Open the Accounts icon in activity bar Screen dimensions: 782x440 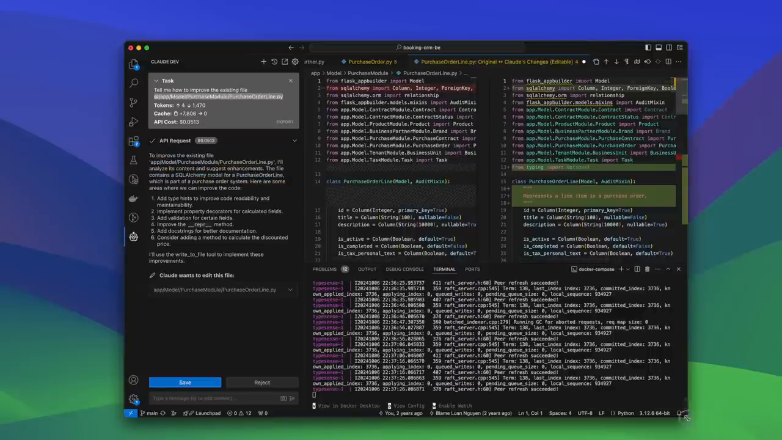click(x=133, y=380)
